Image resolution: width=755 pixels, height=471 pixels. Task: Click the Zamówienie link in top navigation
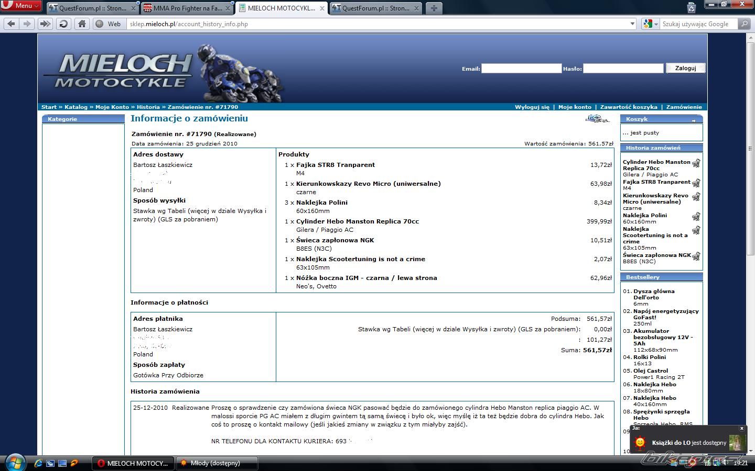(684, 107)
